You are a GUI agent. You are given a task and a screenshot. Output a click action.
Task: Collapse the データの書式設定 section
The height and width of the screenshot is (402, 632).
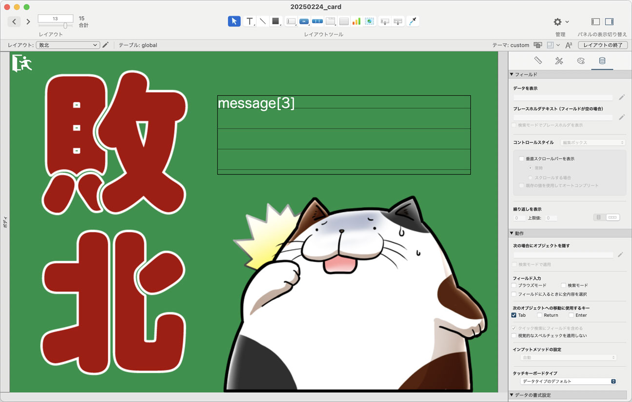click(512, 395)
